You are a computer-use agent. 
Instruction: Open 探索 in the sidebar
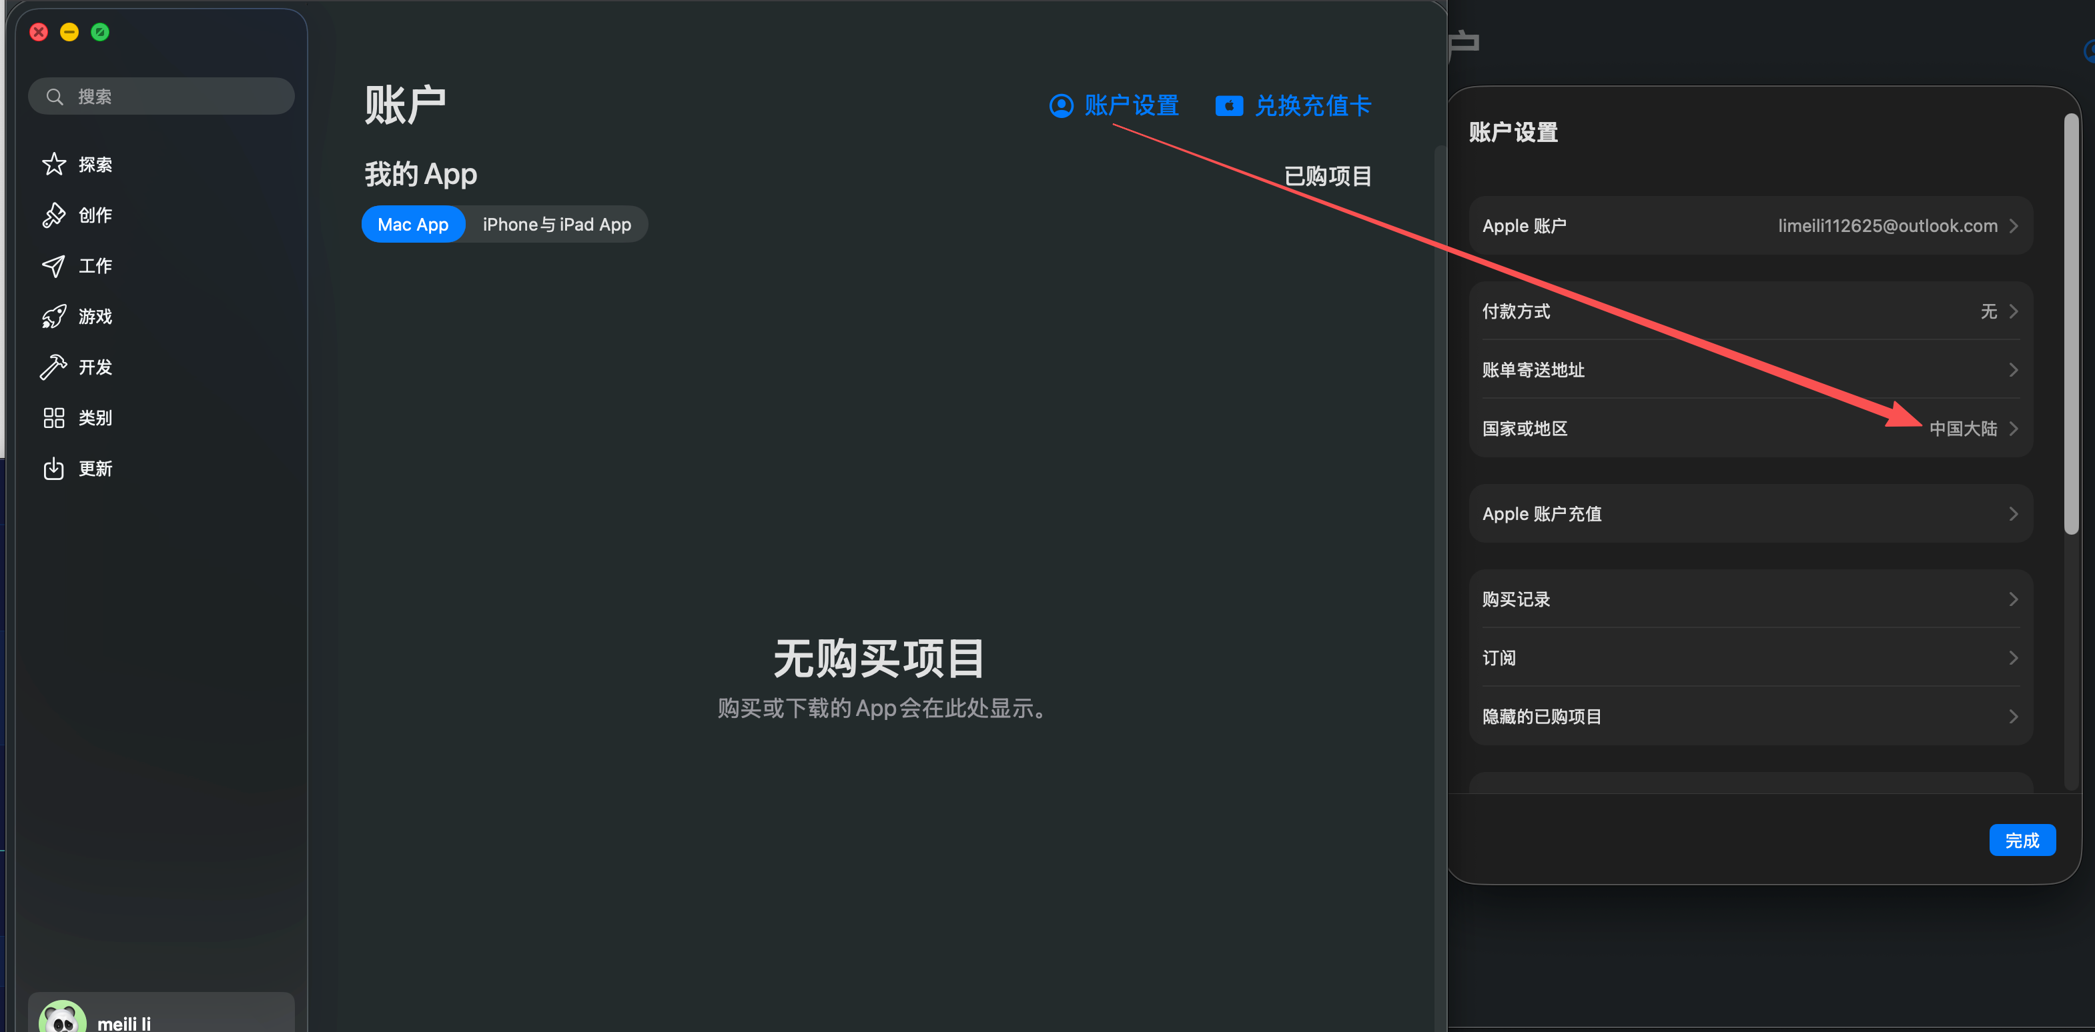tap(95, 165)
